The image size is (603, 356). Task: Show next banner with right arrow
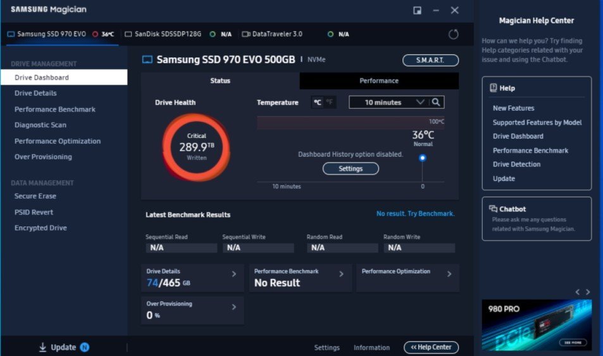coord(588,292)
